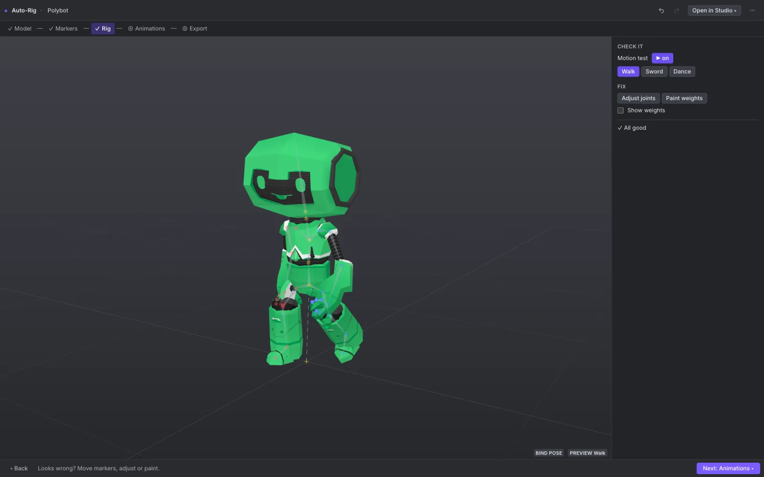Click the Motion test label
Image resolution: width=764 pixels, height=477 pixels.
click(x=632, y=58)
